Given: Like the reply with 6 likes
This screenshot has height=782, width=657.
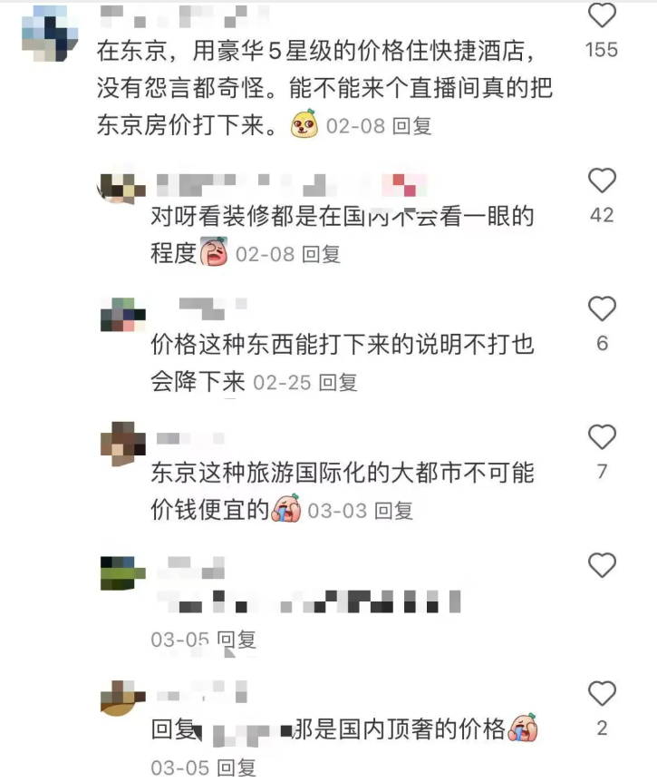Looking at the screenshot, I should click(x=603, y=308).
